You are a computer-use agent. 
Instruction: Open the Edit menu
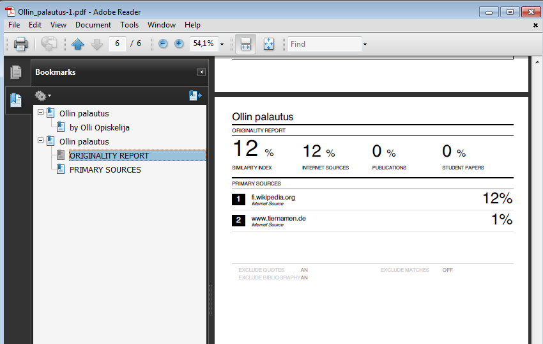[35, 25]
